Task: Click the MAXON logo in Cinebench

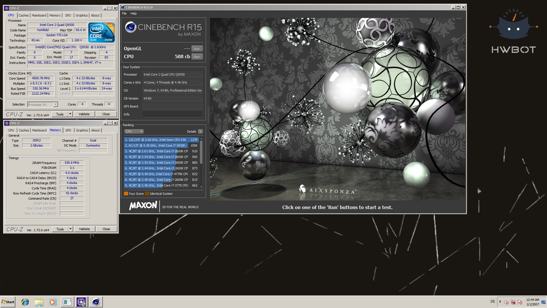Action: click(x=143, y=206)
